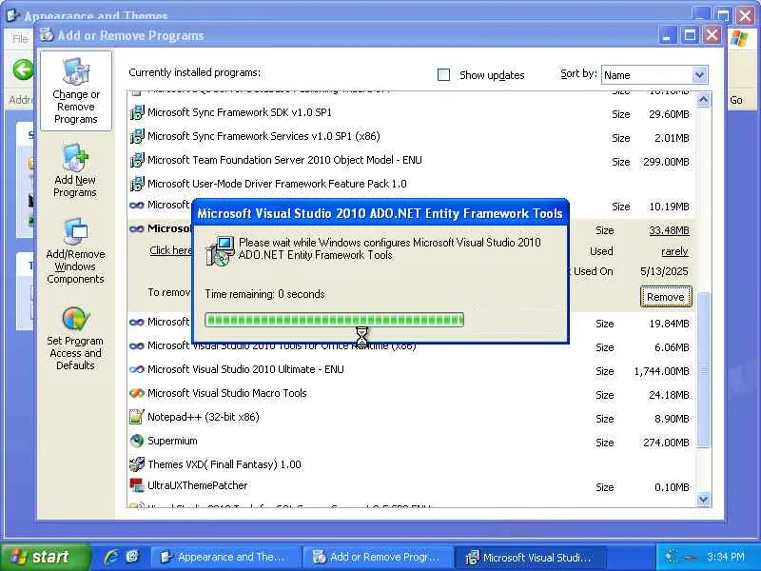Screen dimensions: 761x571
Task: Click Visual Studio 2010 Ultimate icon
Action: tap(137, 369)
